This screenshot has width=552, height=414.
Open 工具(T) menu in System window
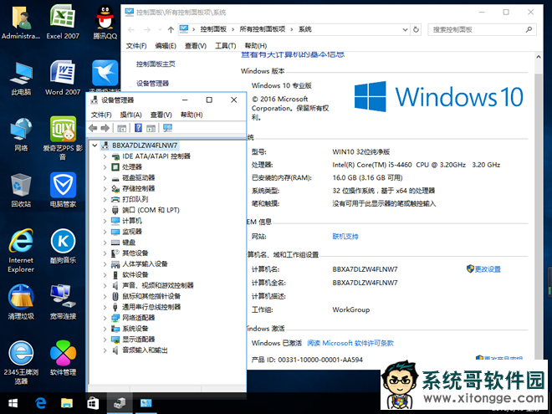point(226,46)
